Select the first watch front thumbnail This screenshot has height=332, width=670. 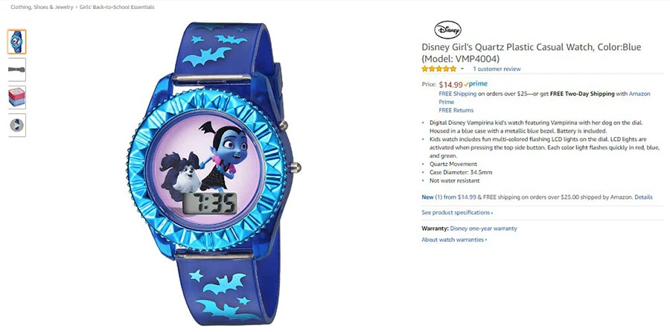(16, 42)
